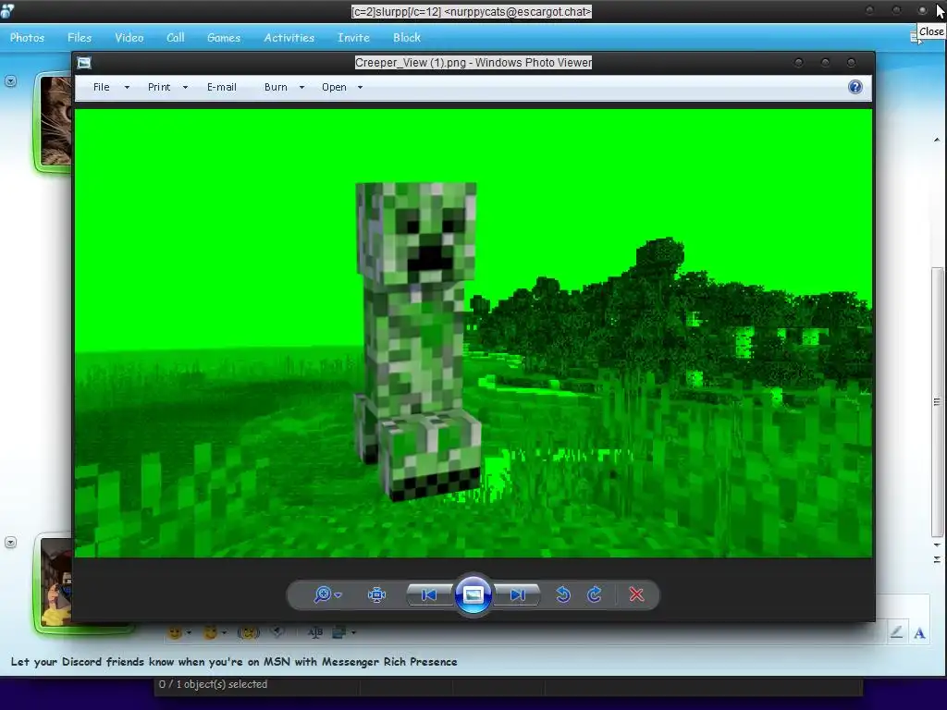Viewport: 947px width, 710px height.
Task: Click Call in Messenger toolbar
Action: coord(176,37)
